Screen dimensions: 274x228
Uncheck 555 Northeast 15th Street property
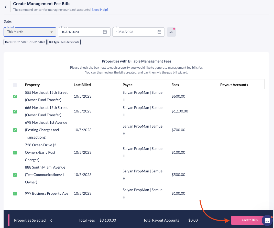click(15, 96)
